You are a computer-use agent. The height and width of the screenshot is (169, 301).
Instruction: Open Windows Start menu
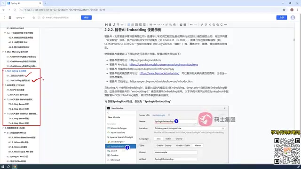[3, 167]
